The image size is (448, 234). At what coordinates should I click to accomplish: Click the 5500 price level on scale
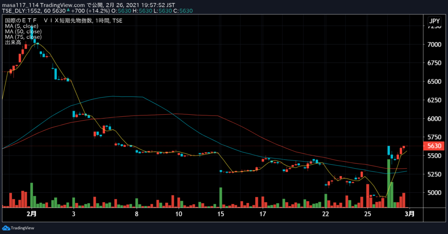[x=434, y=156]
